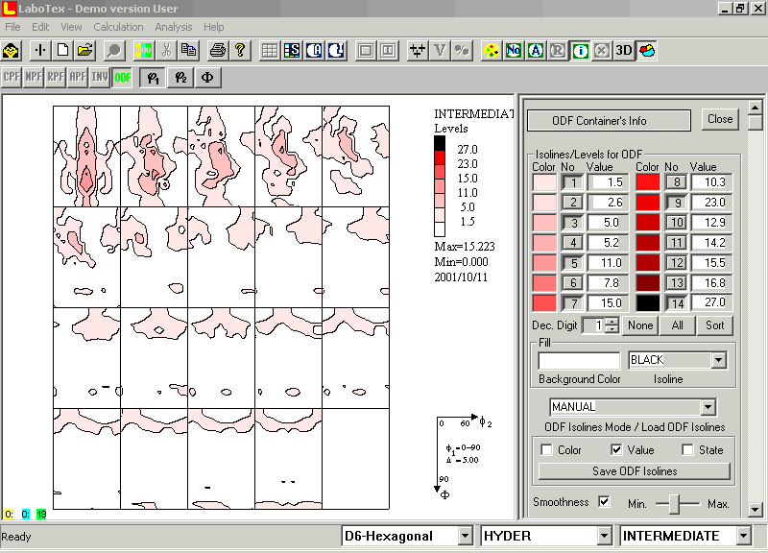Viewport: 768px width, 553px height.
Task: Open the D6-Hexagonal symmetry dropdown
Action: pyautogui.click(x=465, y=536)
